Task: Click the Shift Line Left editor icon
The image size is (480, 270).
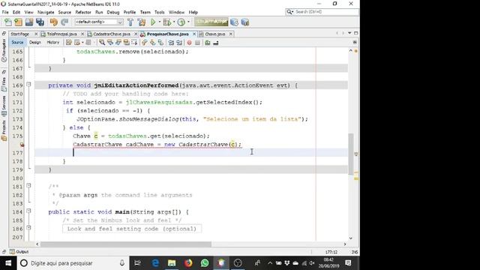Action: [x=171, y=43]
